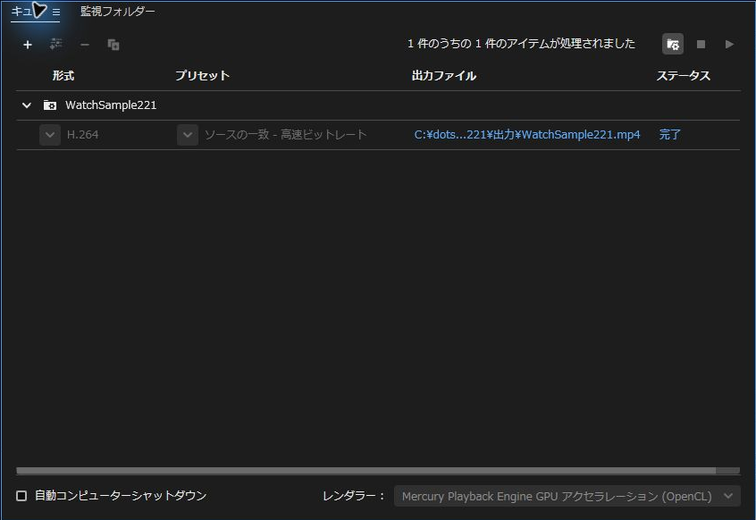Click the processed items status message
756x520 pixels.
[521, 44]
